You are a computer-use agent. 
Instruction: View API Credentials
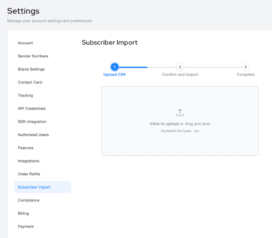pyautogui.click(x=32, y=109)
